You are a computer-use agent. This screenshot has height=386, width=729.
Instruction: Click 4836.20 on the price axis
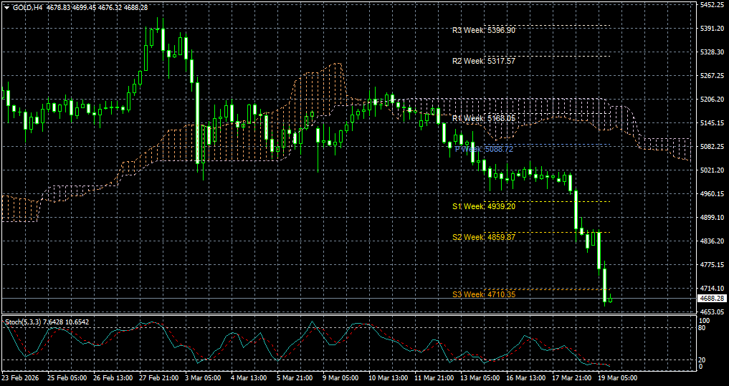pos(713,241)
